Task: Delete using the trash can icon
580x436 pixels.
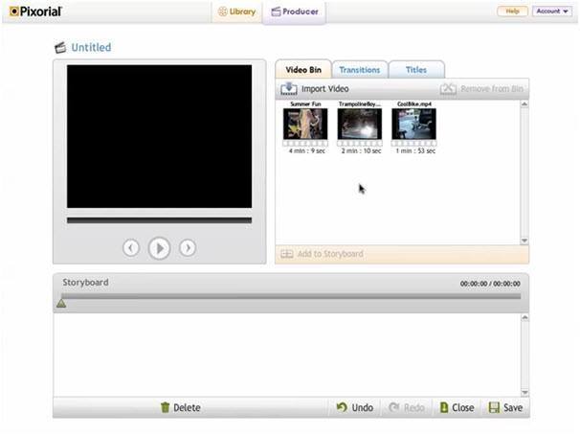Action: (165, 407)
